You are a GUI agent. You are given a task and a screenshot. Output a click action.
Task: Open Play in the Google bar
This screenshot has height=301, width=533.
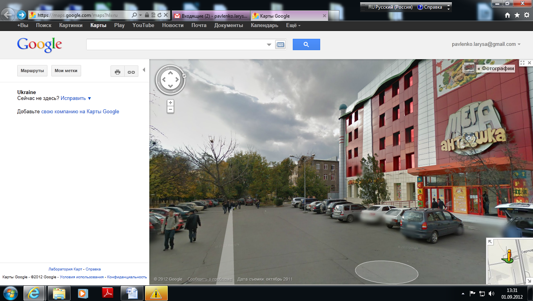(x=119, y=25)
